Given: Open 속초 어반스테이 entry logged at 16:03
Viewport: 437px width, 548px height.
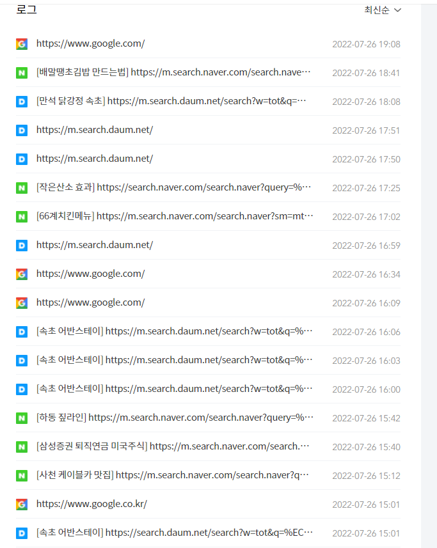Looking at the screenshot, I should (x=175, y=360).
